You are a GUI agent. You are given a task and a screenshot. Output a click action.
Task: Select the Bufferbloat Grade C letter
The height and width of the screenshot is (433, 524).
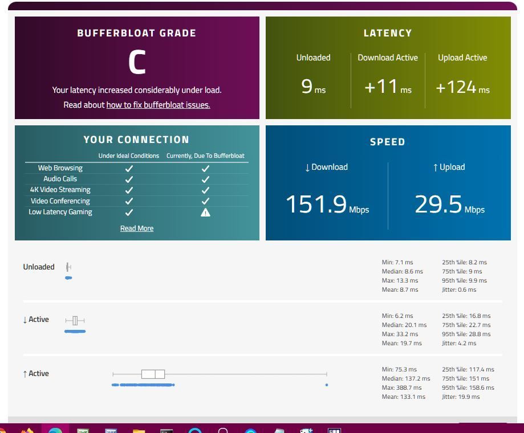[x=137, y=63]
